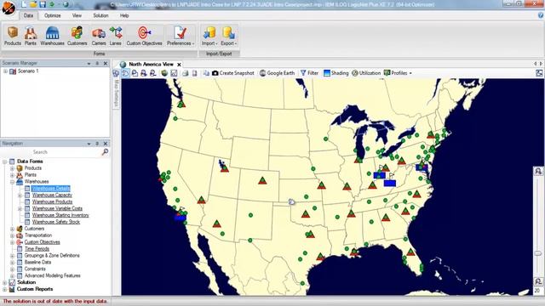Open Warehouses Details link

[x=51, y=189]
